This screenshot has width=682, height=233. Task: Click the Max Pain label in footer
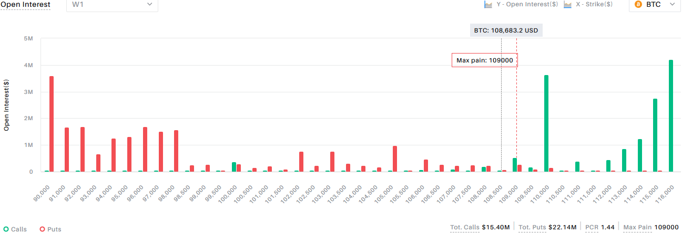[x=637, y=227]
